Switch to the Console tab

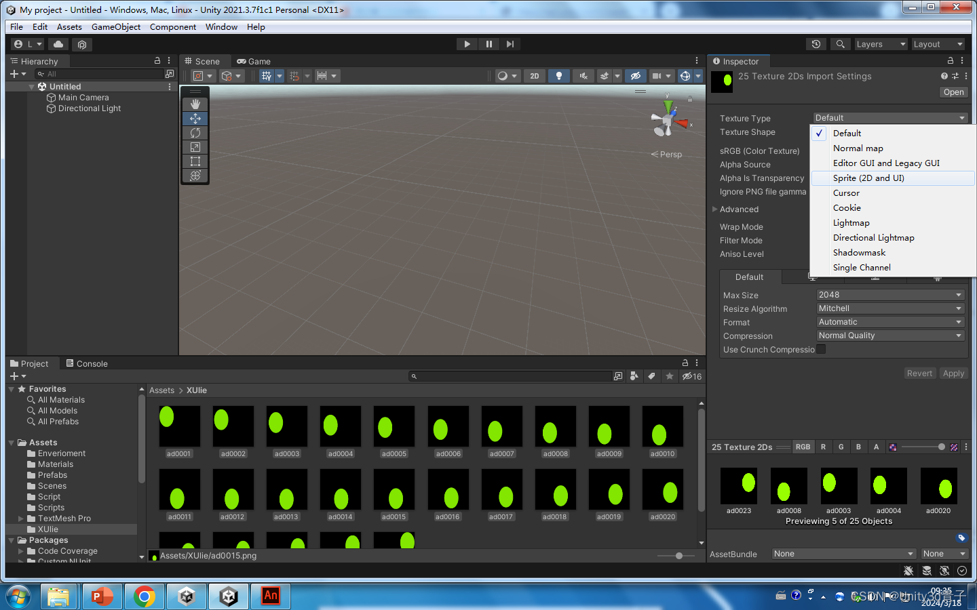pos(87,364)
